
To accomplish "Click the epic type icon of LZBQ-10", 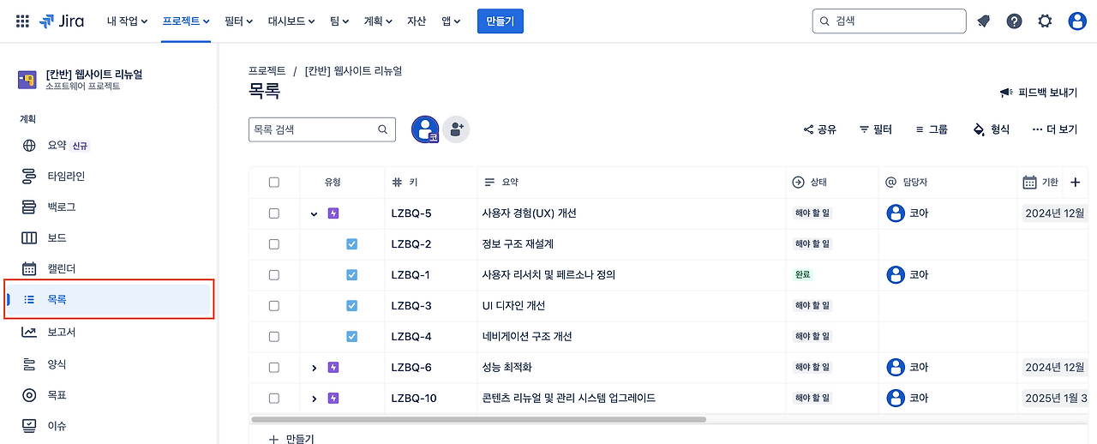I will pos(333,399).
